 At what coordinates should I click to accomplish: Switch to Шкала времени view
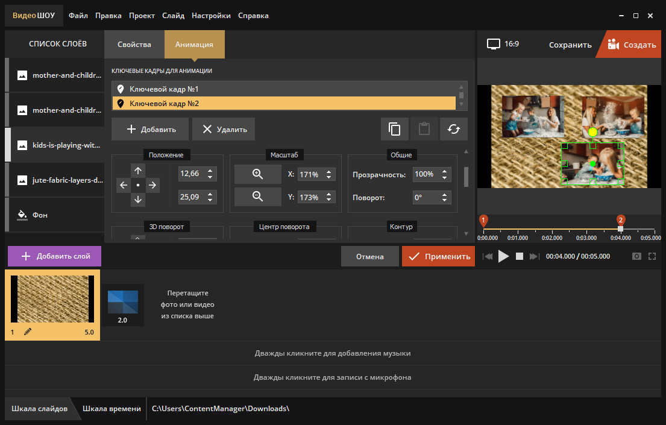(x=112, y=409)
